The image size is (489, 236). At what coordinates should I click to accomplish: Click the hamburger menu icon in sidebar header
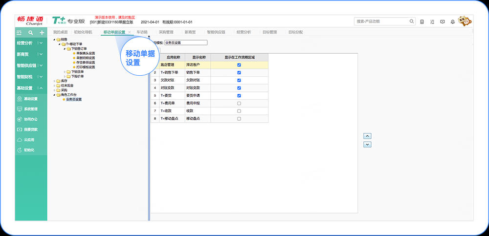[19, 32]
